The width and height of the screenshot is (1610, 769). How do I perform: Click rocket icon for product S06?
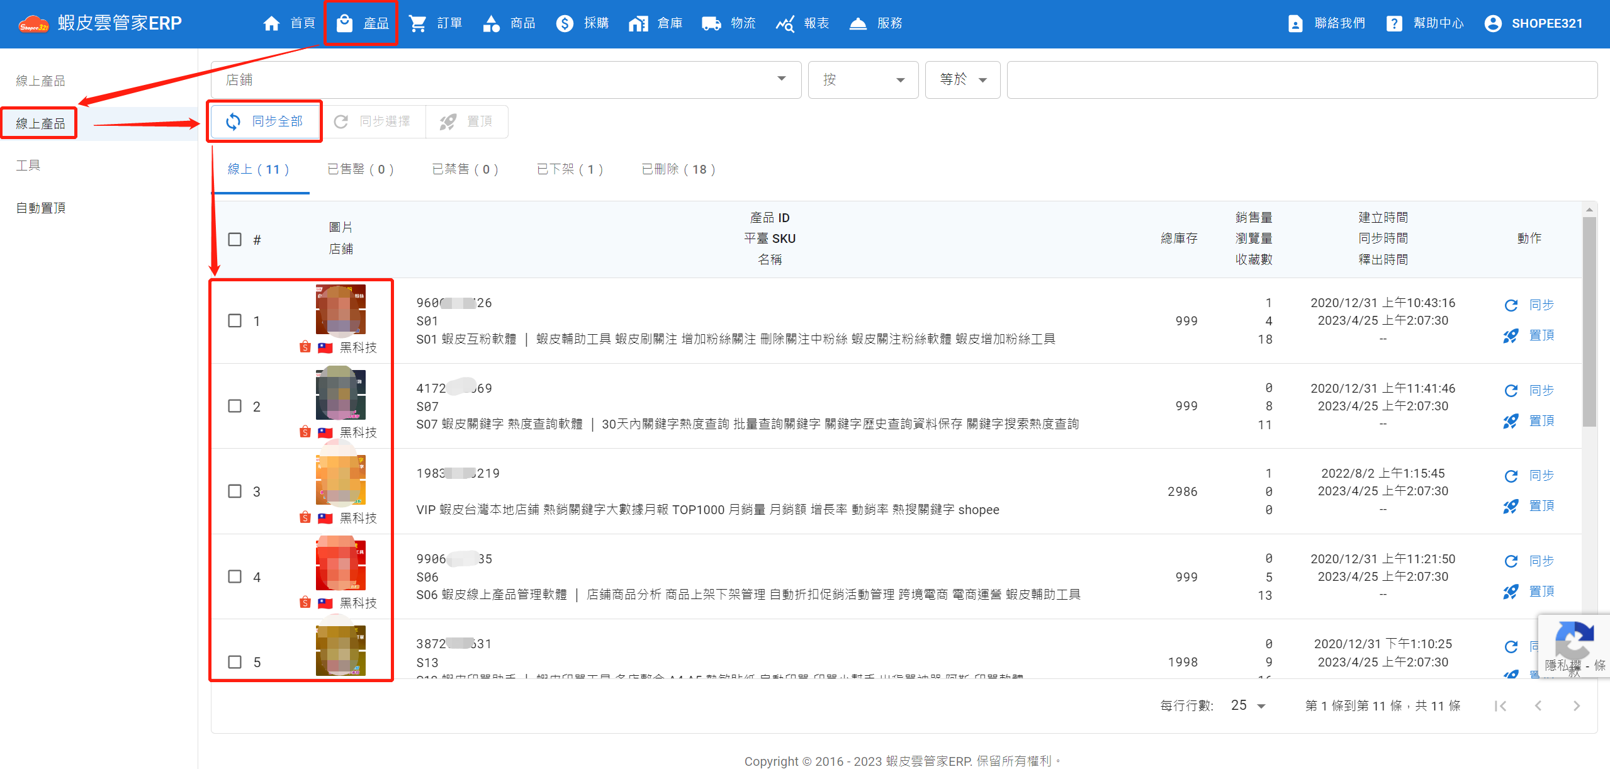[1511, 592]
